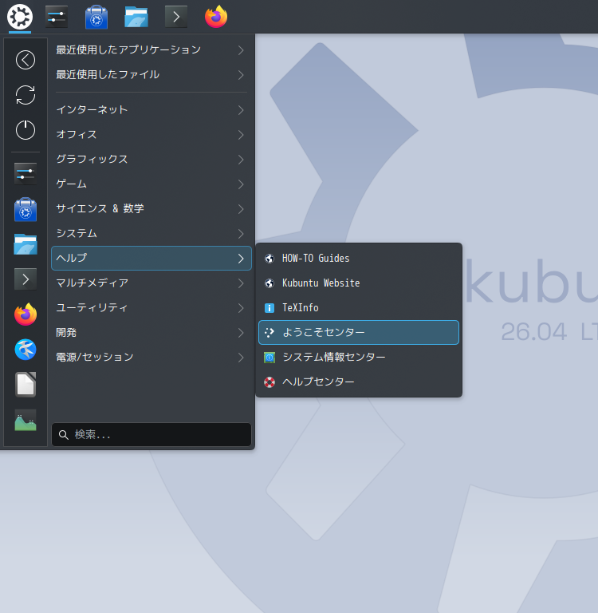Screen dimensions: 598x613
Task: Open Firefox favorite in menu sidebar
Action: click(x=26, y=314)
